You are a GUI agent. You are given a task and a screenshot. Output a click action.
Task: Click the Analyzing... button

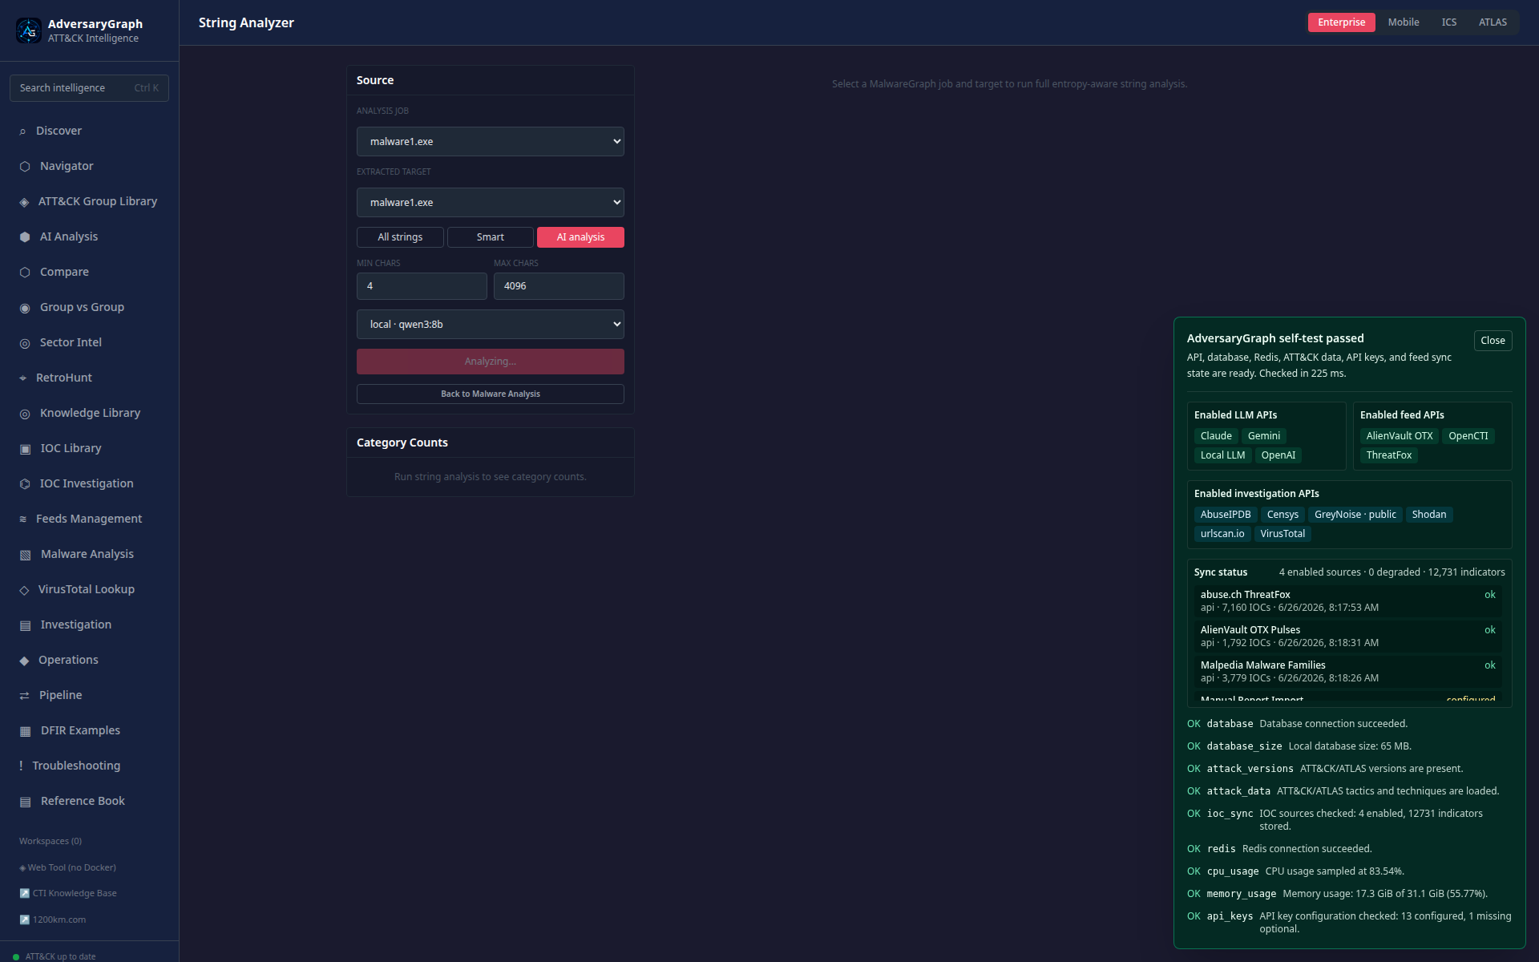(491, 362)
